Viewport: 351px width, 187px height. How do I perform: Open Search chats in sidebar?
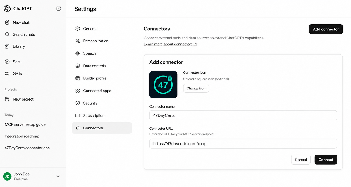point(33,34)
